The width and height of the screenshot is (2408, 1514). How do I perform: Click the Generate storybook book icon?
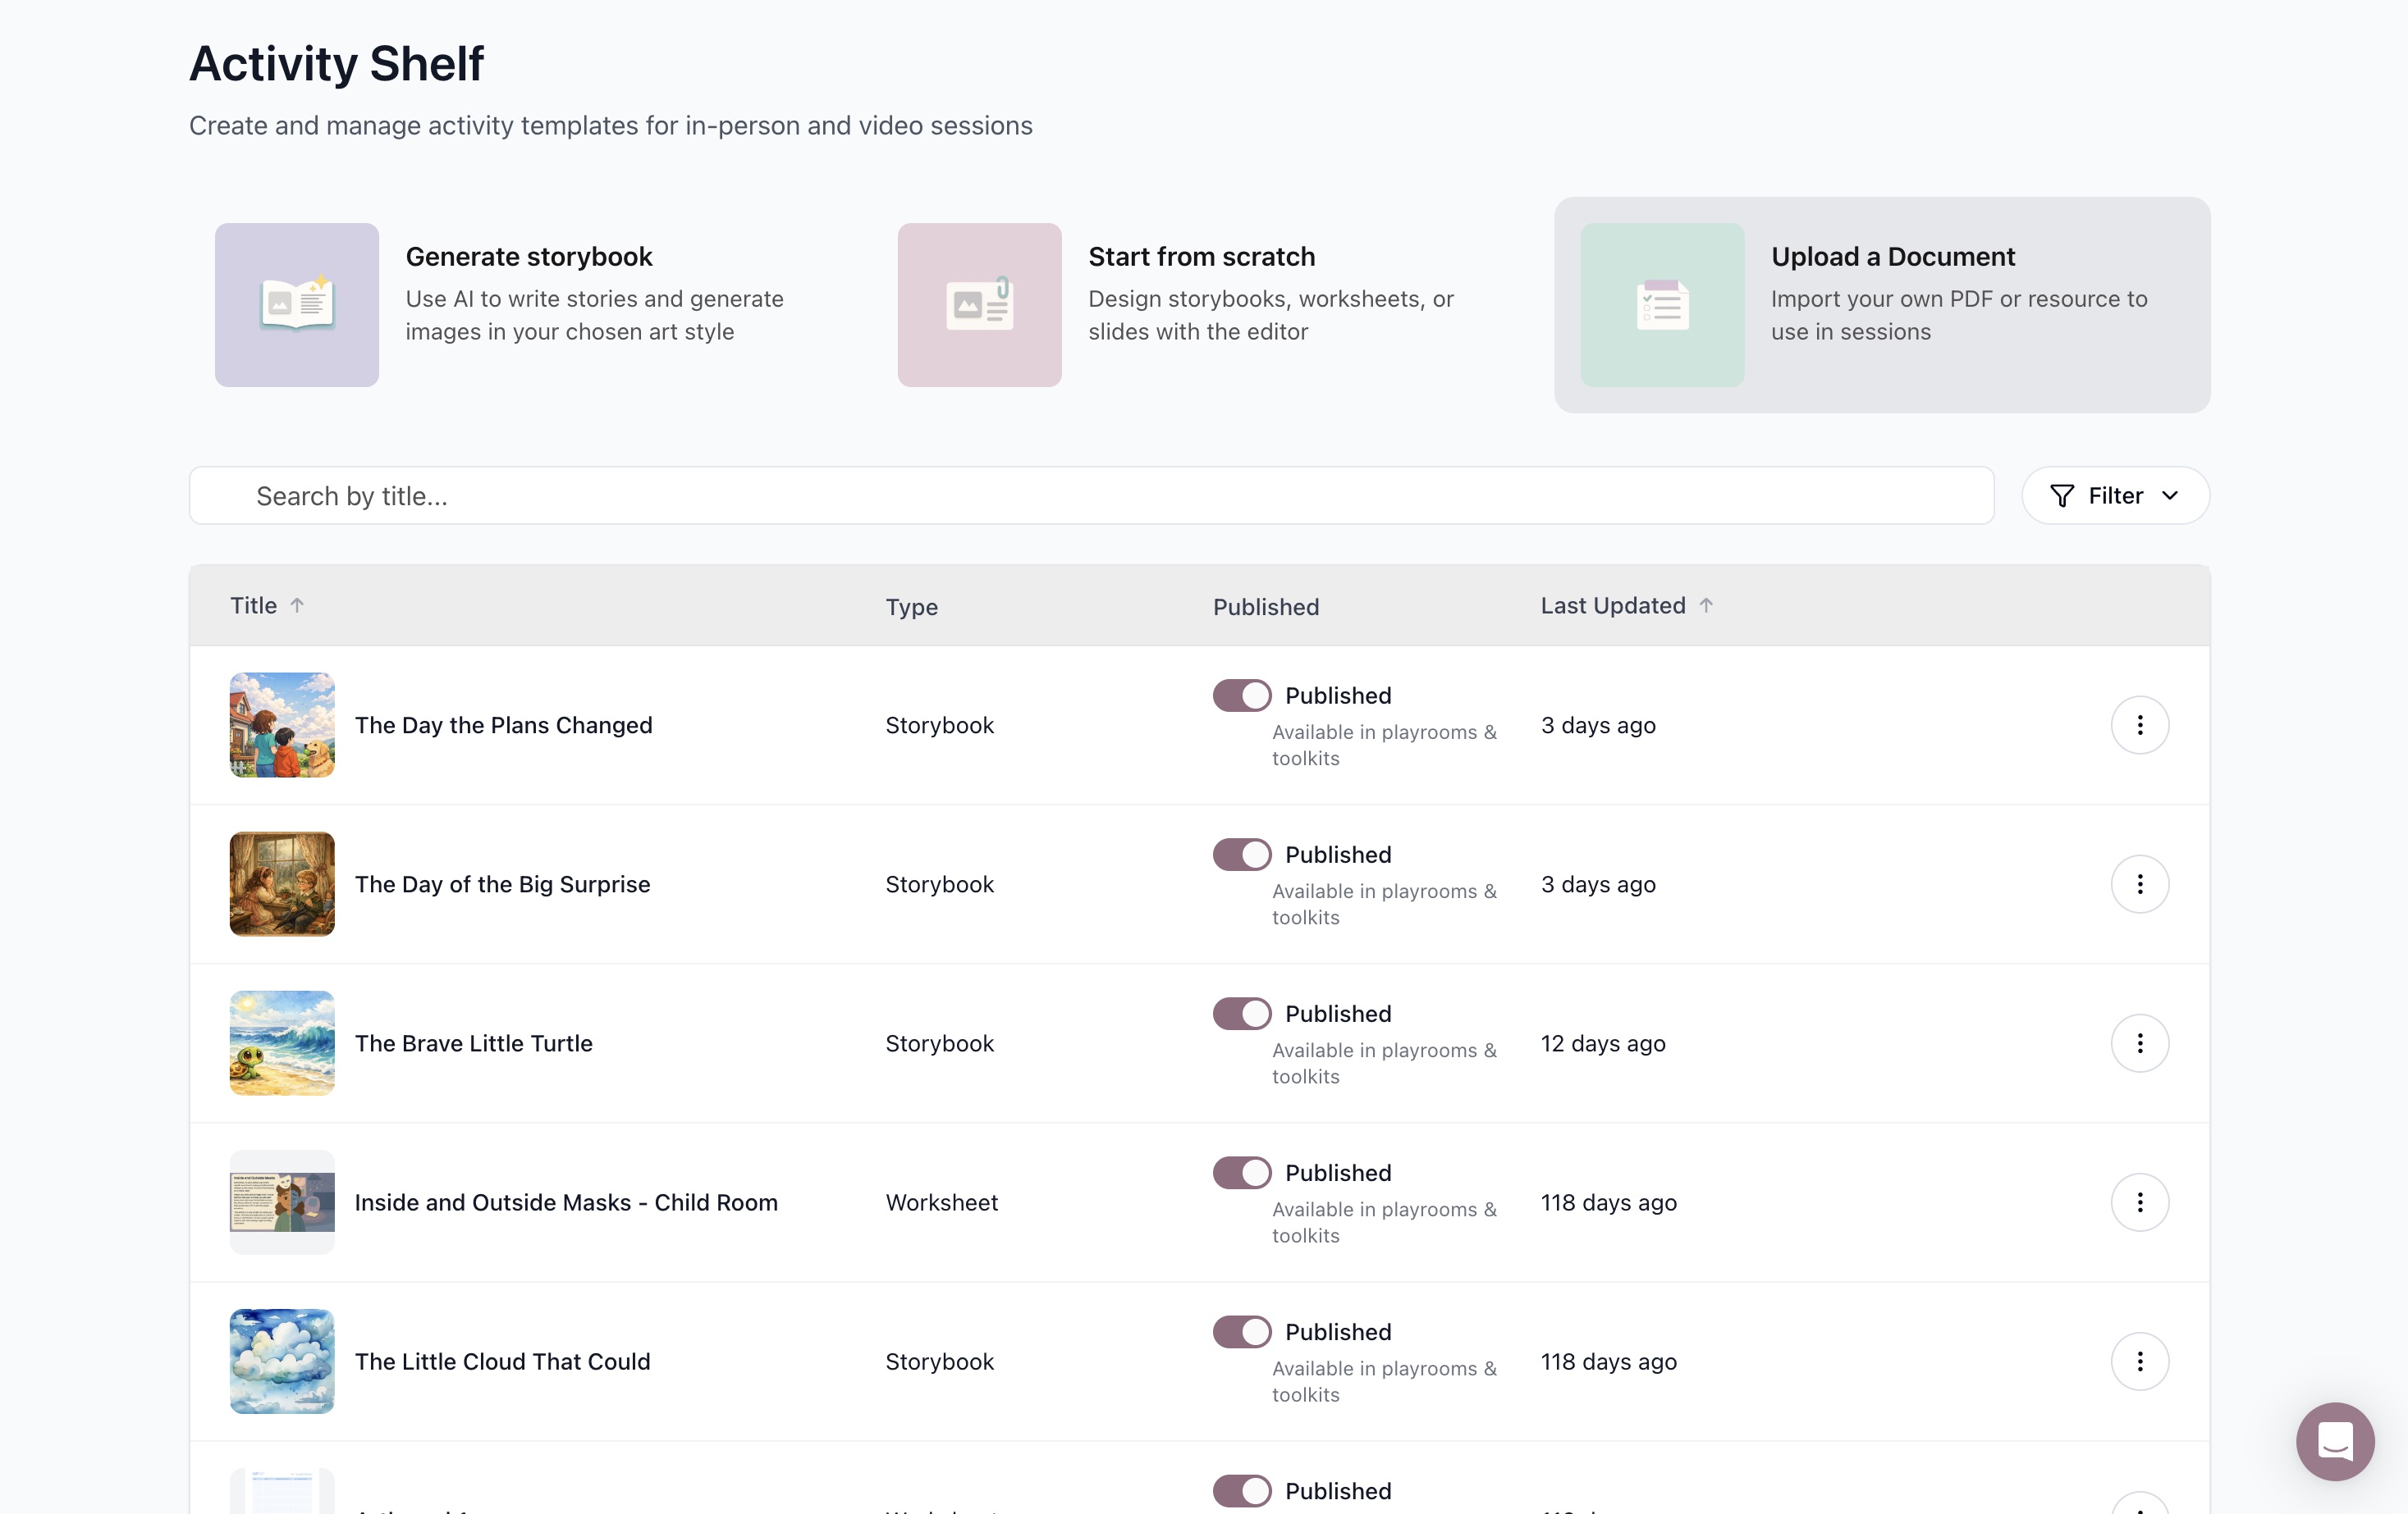[x=297, y=305]
